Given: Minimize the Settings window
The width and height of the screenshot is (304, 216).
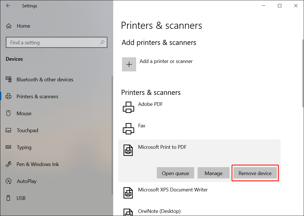Looking at the screenshot, I should [264, 6].
